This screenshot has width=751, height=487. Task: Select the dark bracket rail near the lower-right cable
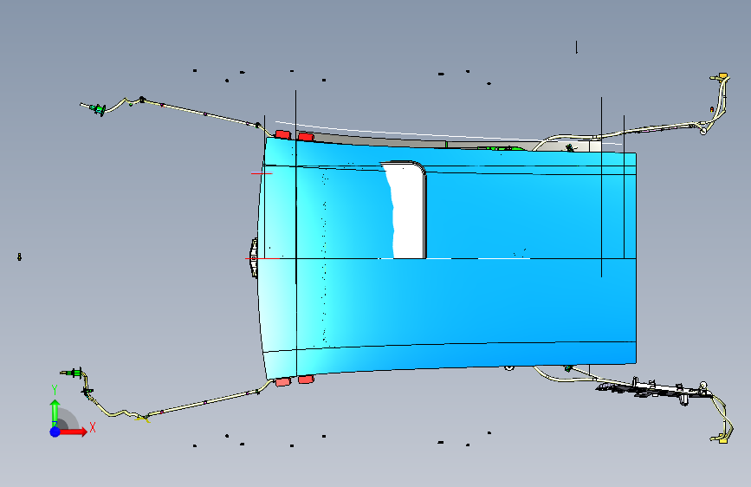(654, 388)
